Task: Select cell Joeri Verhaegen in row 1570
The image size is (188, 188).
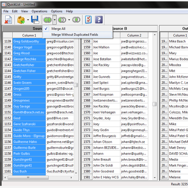Action: (106, 112)
